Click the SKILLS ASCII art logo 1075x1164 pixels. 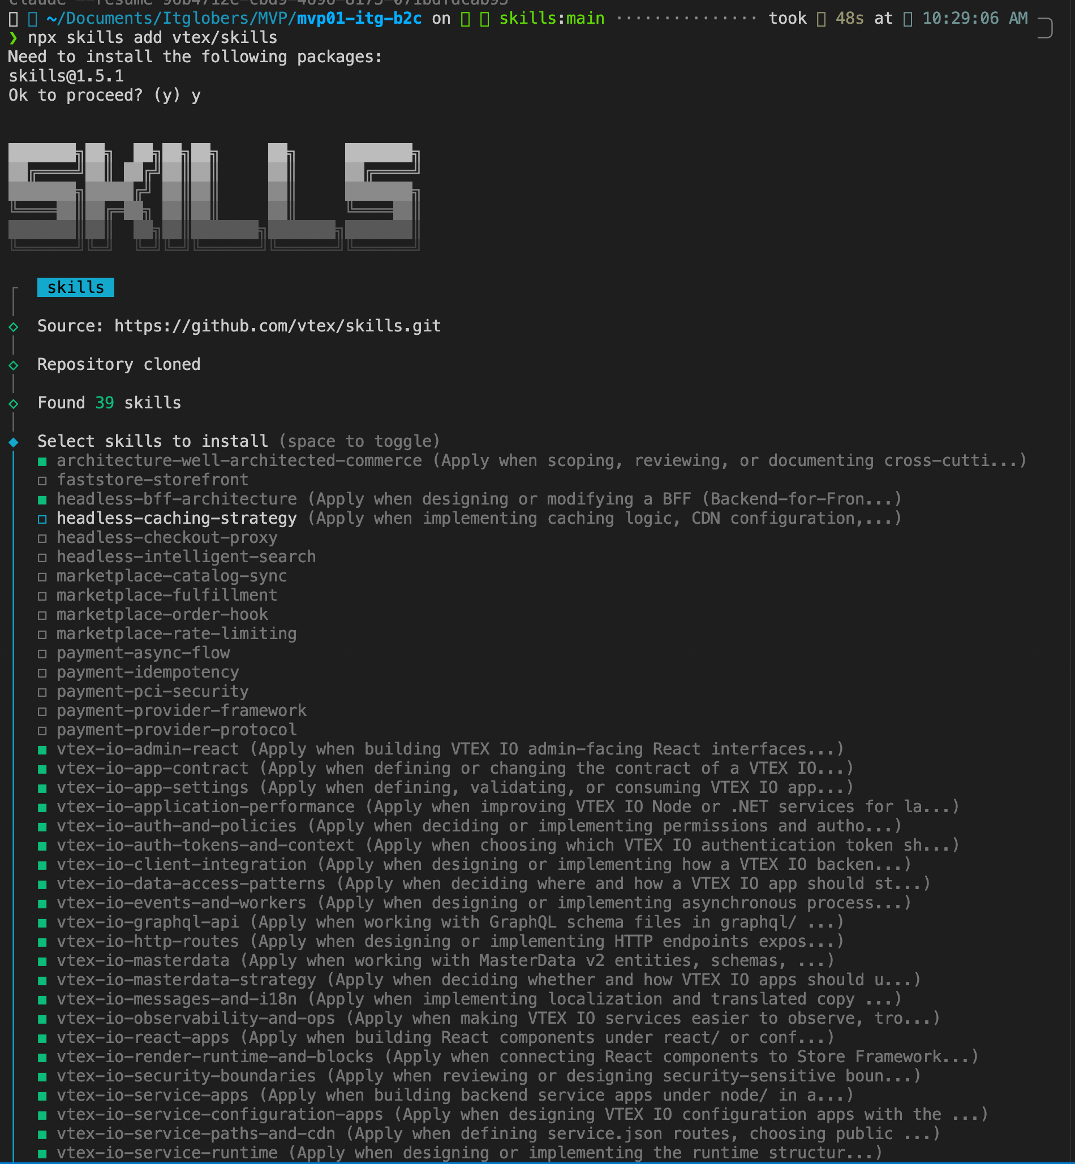click(x=213, y=197)
